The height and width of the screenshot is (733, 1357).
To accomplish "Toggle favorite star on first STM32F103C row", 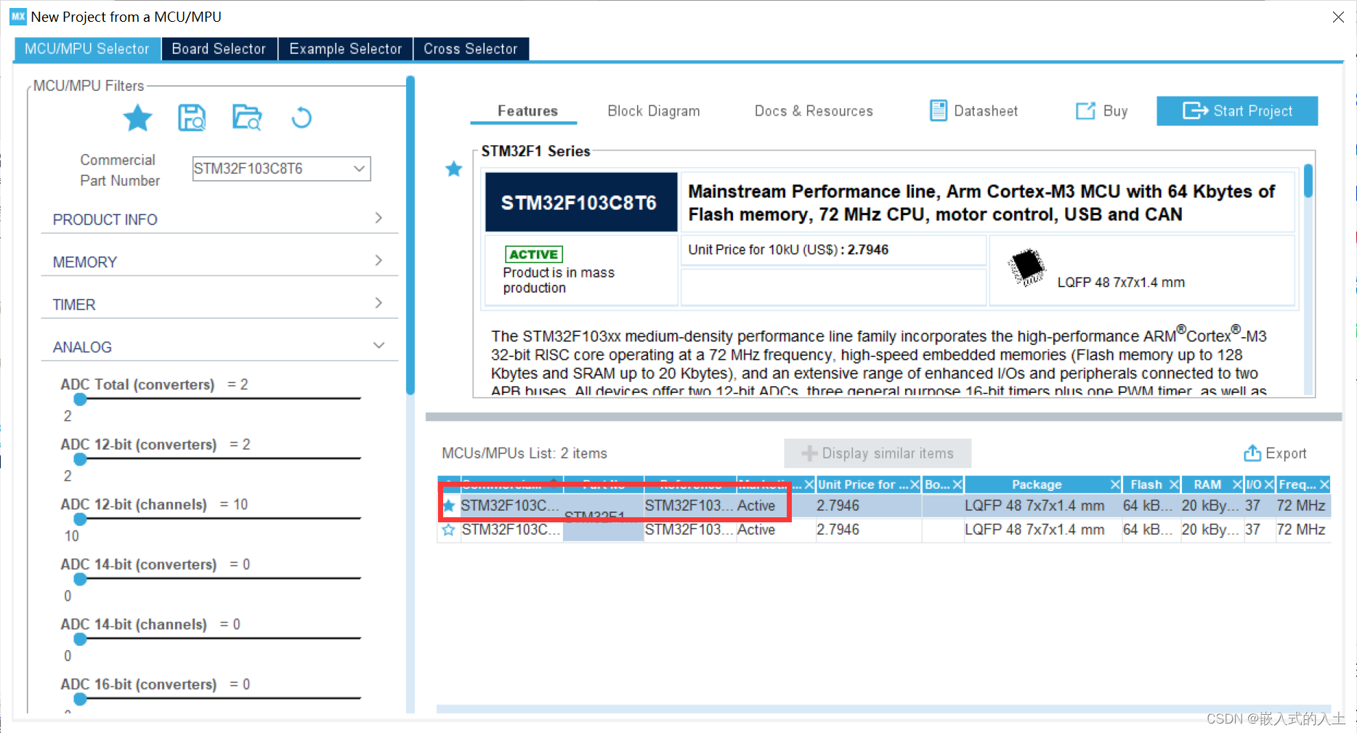I will (449, 506).
